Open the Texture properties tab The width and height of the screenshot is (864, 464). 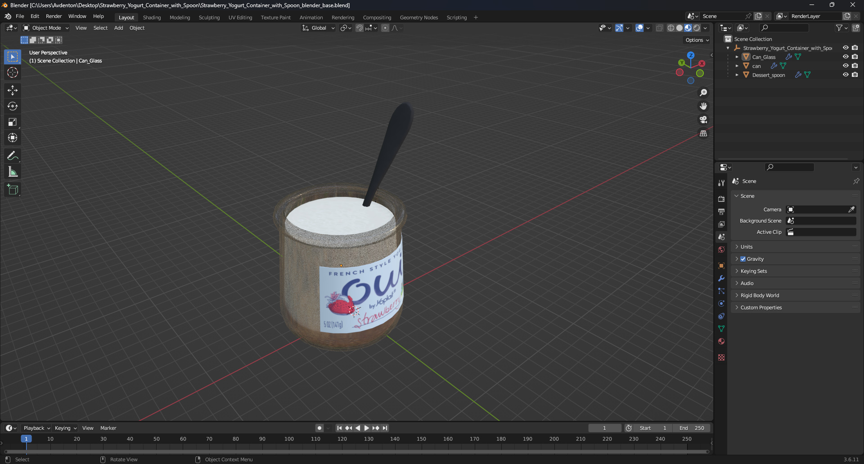[721, 357]
